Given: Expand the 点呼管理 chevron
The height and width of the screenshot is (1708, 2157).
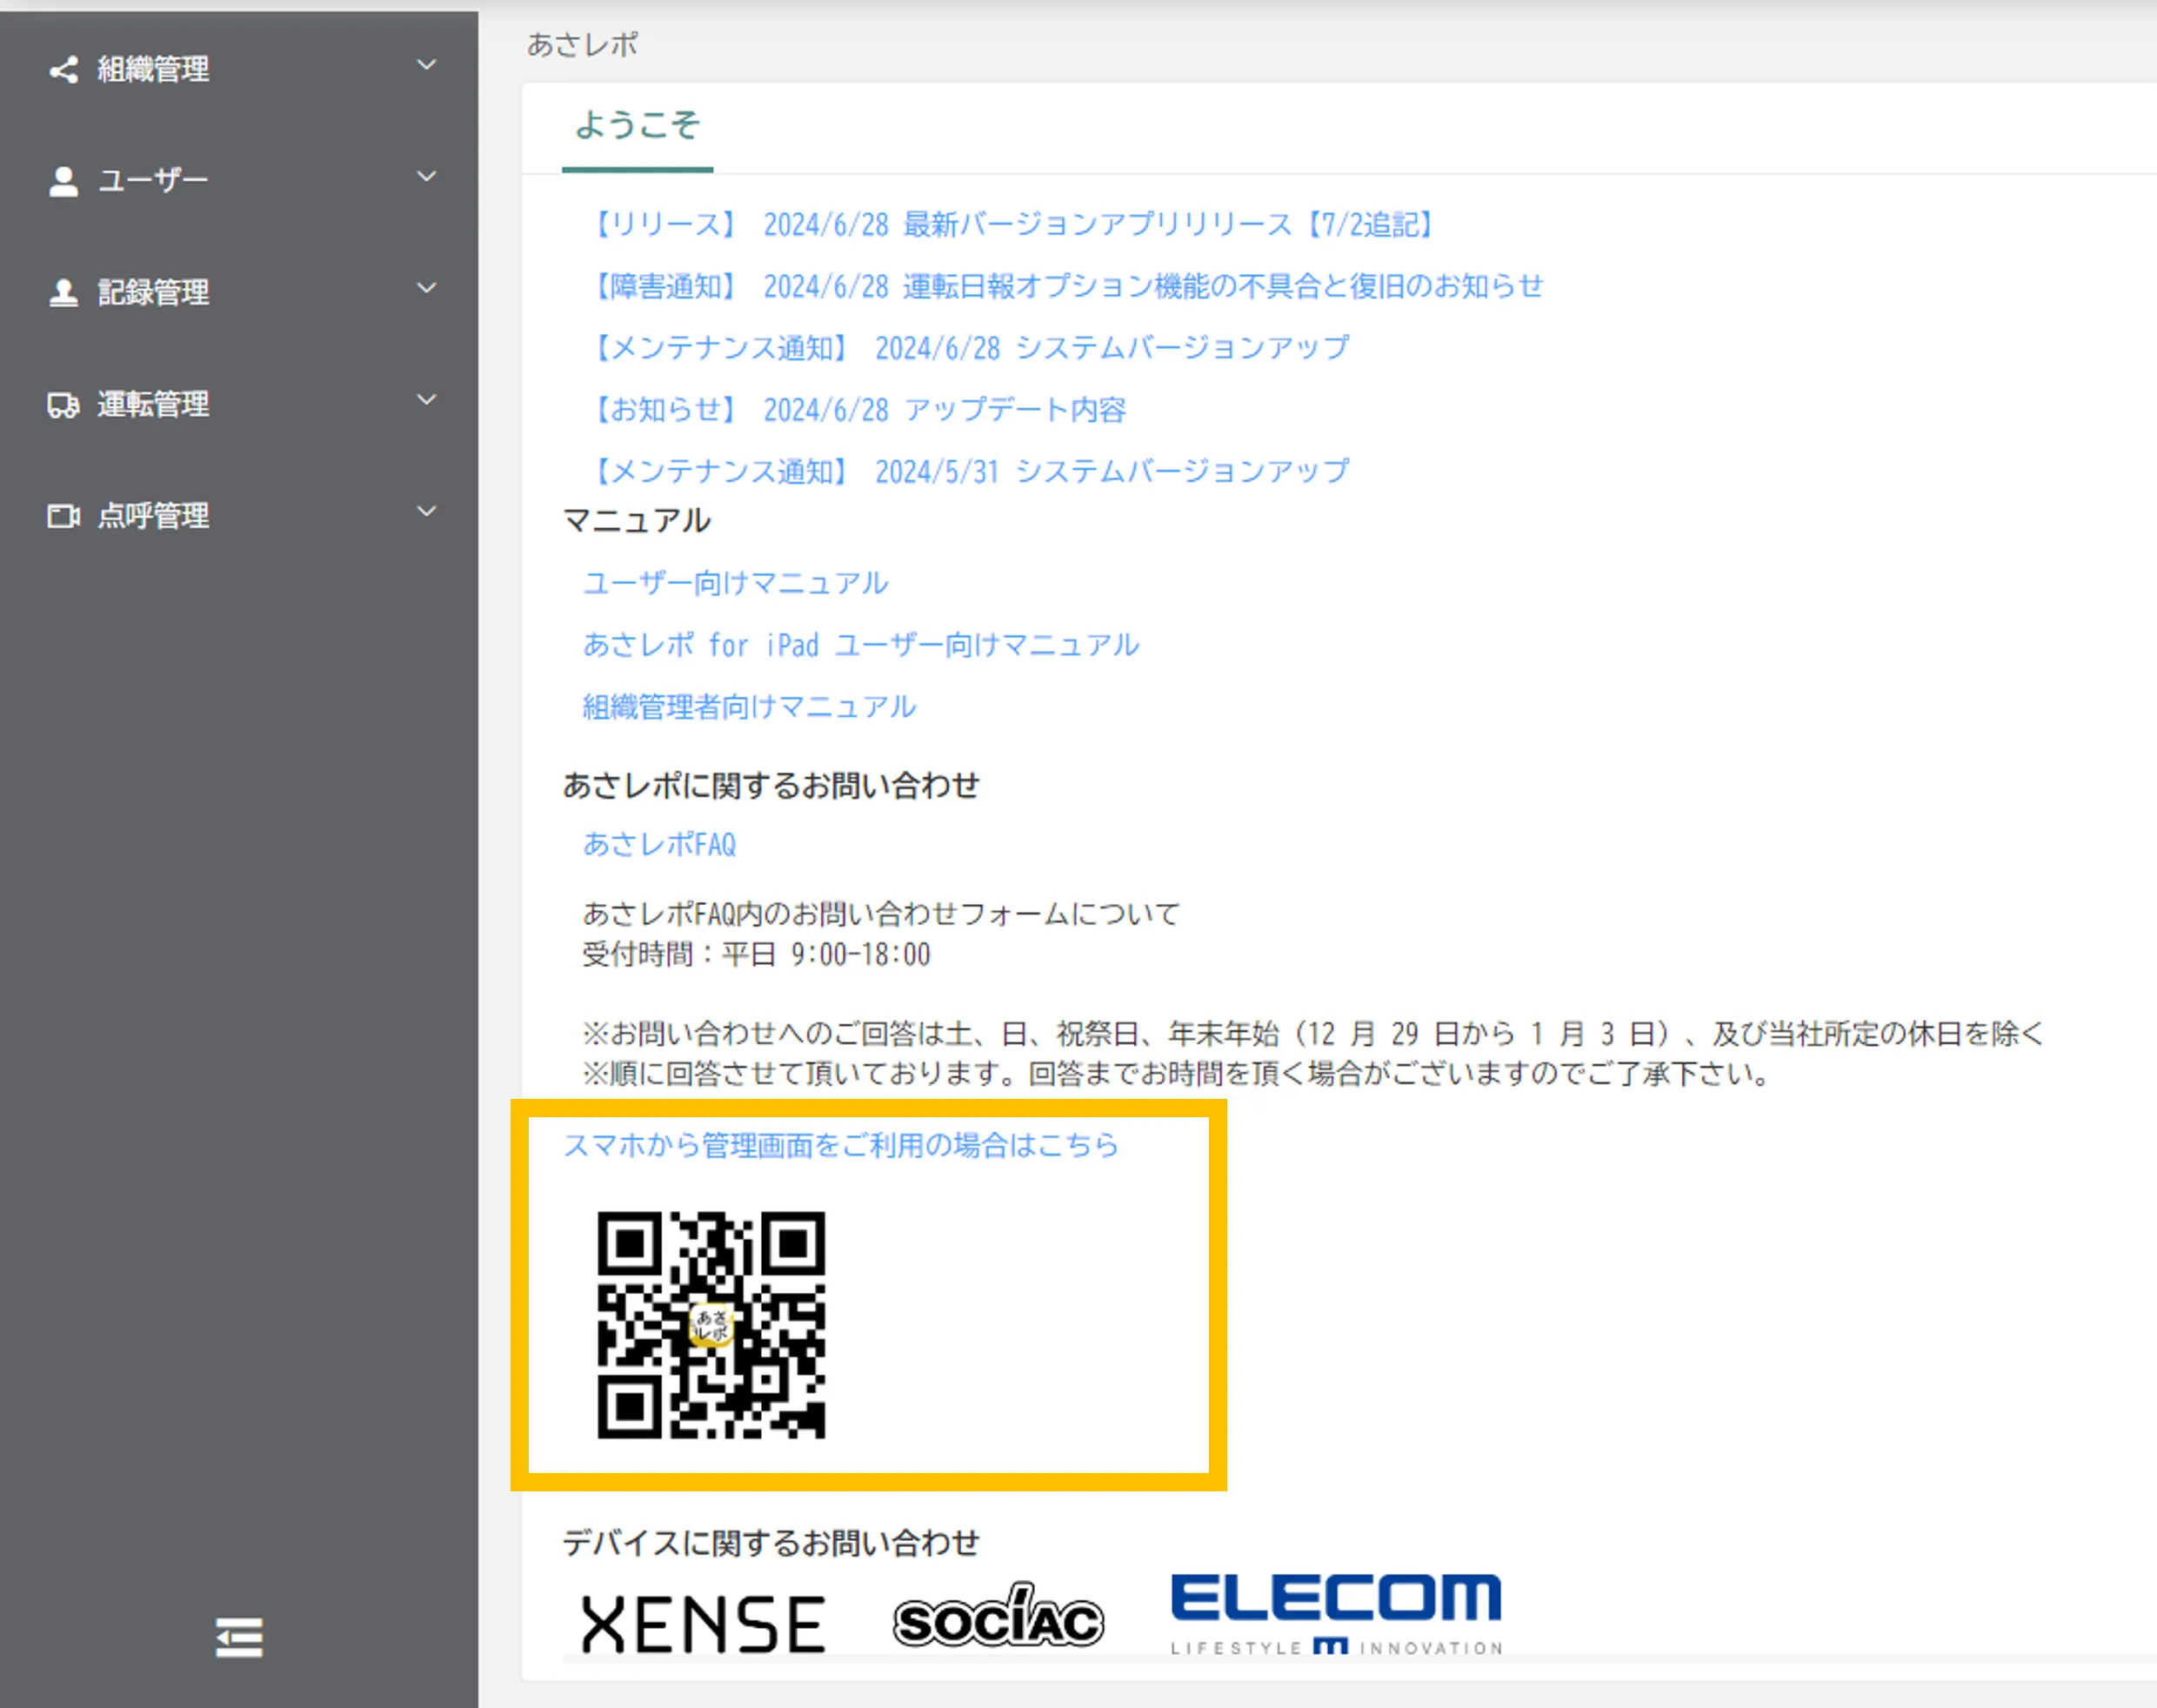Looking at the screenshot, I should (427, 512).
